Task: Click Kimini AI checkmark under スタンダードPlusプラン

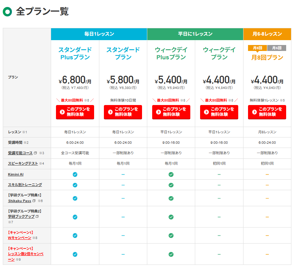Action: (75, 174)
